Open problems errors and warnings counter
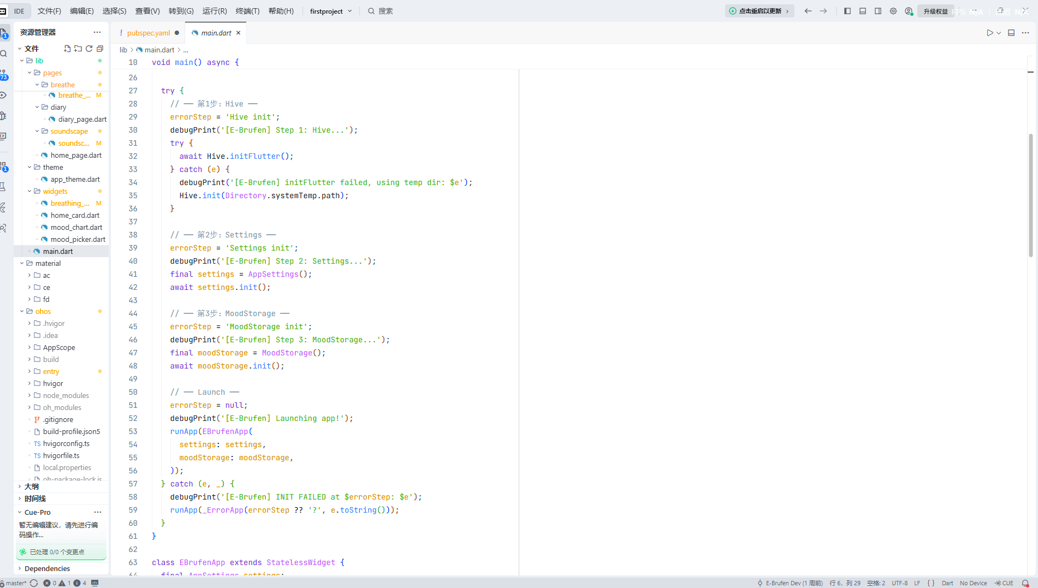1038x588 pixels. [x=64, y=583]
